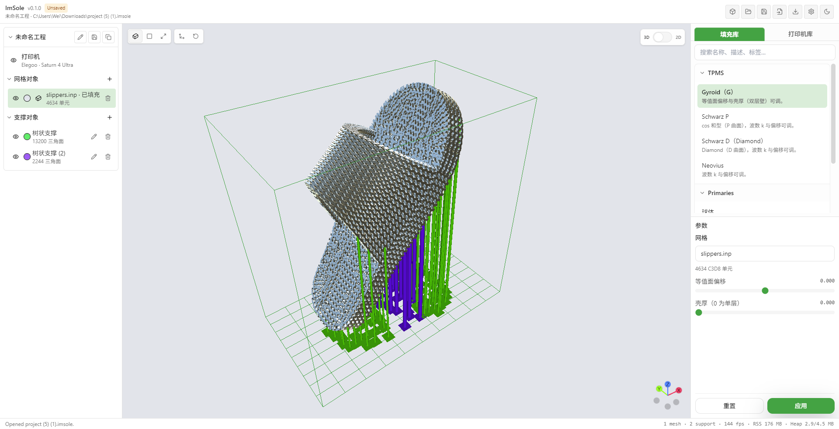
Task: Edit 树状支撑 with its pencil icon
Action: click(x=94, y=137)
